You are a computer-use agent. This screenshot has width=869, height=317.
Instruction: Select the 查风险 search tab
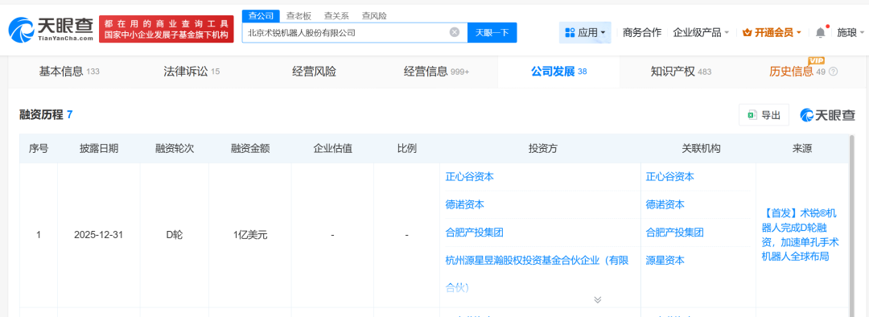pos(374,16)
